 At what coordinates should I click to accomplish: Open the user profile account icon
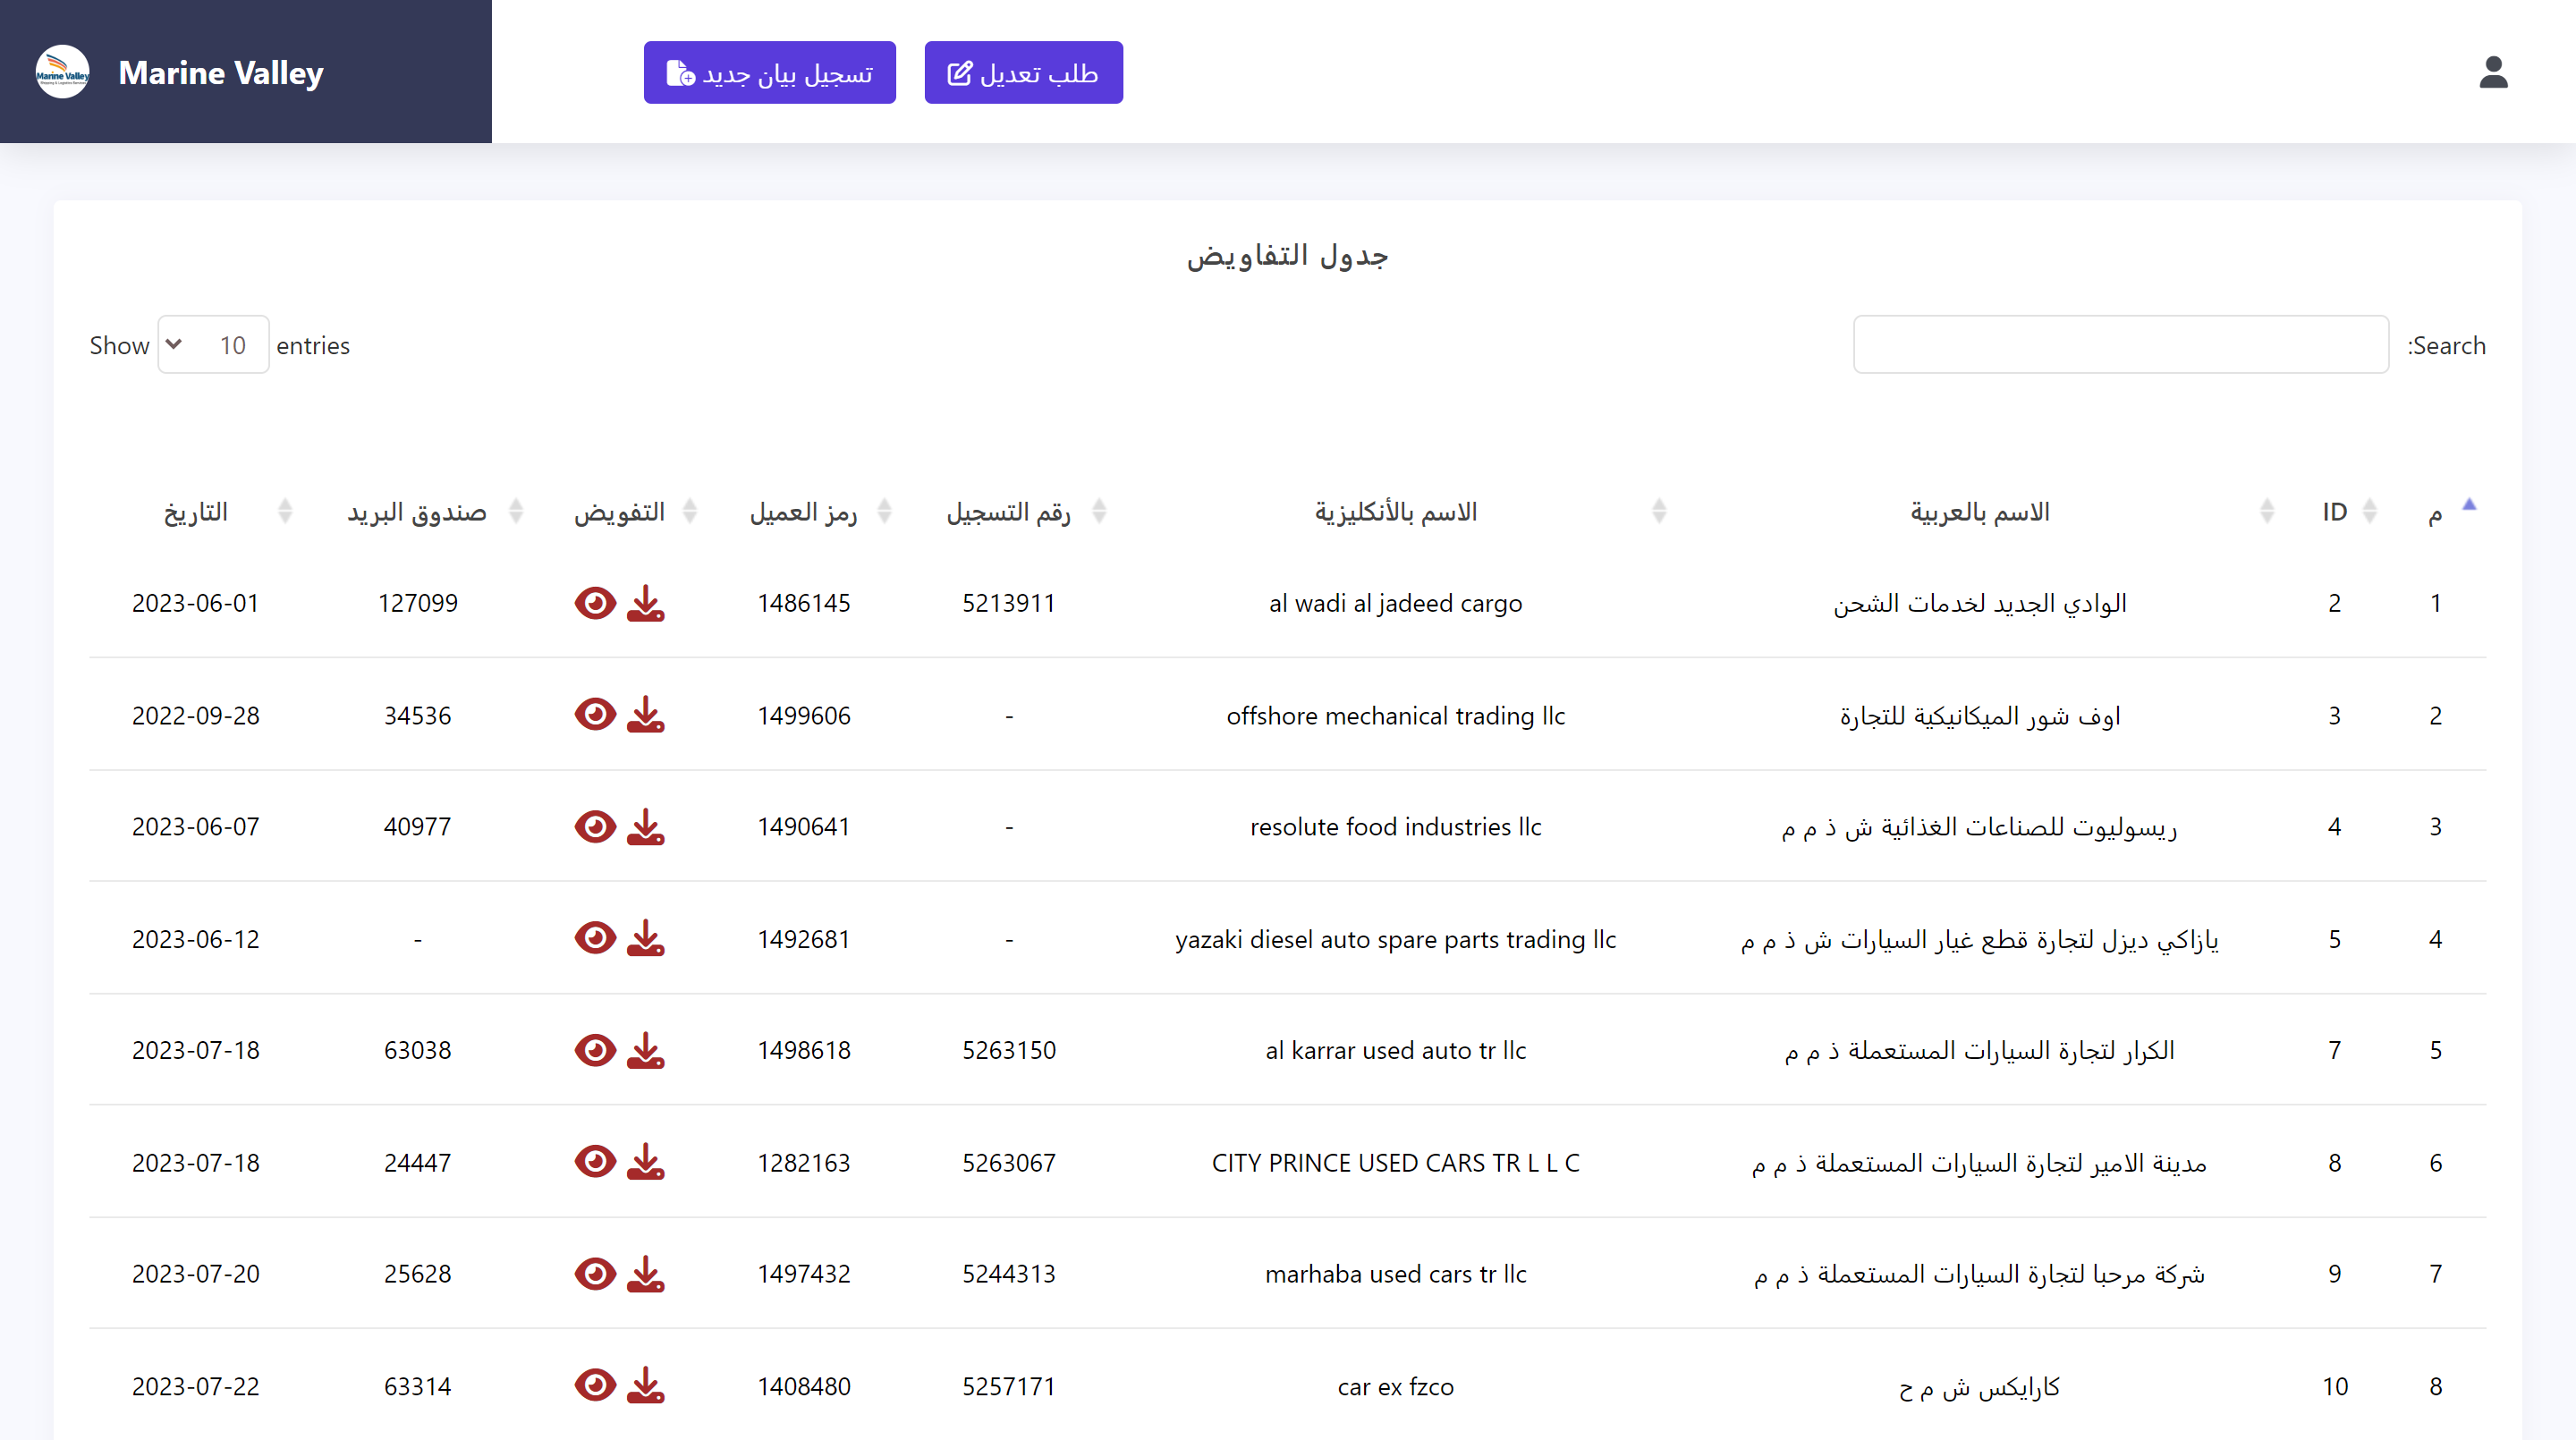(x=2494, y=72)
